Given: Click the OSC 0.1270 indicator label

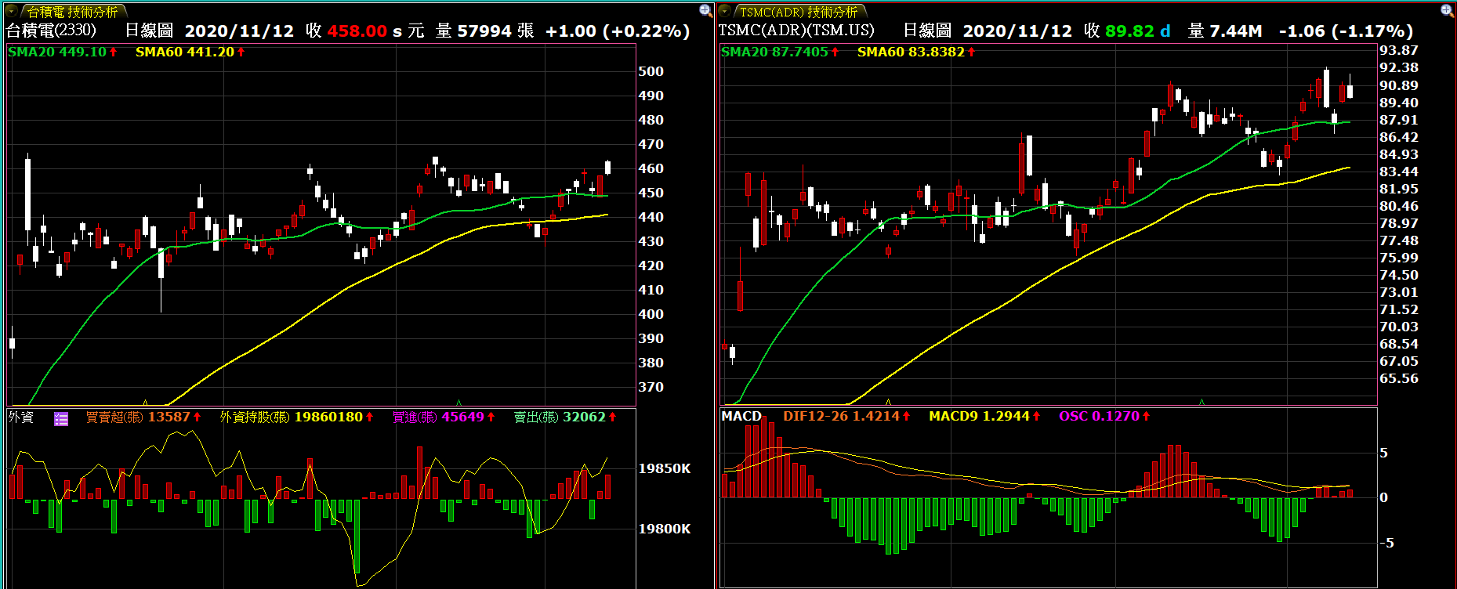Looking at the screenshot, I should 1100,416.
